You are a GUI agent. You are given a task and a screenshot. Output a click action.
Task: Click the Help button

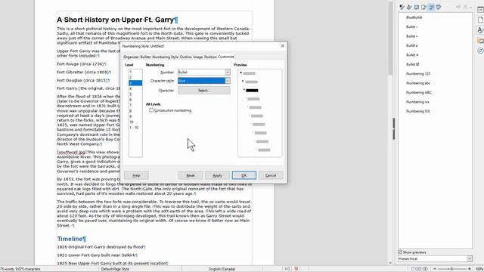coord(136,175)
